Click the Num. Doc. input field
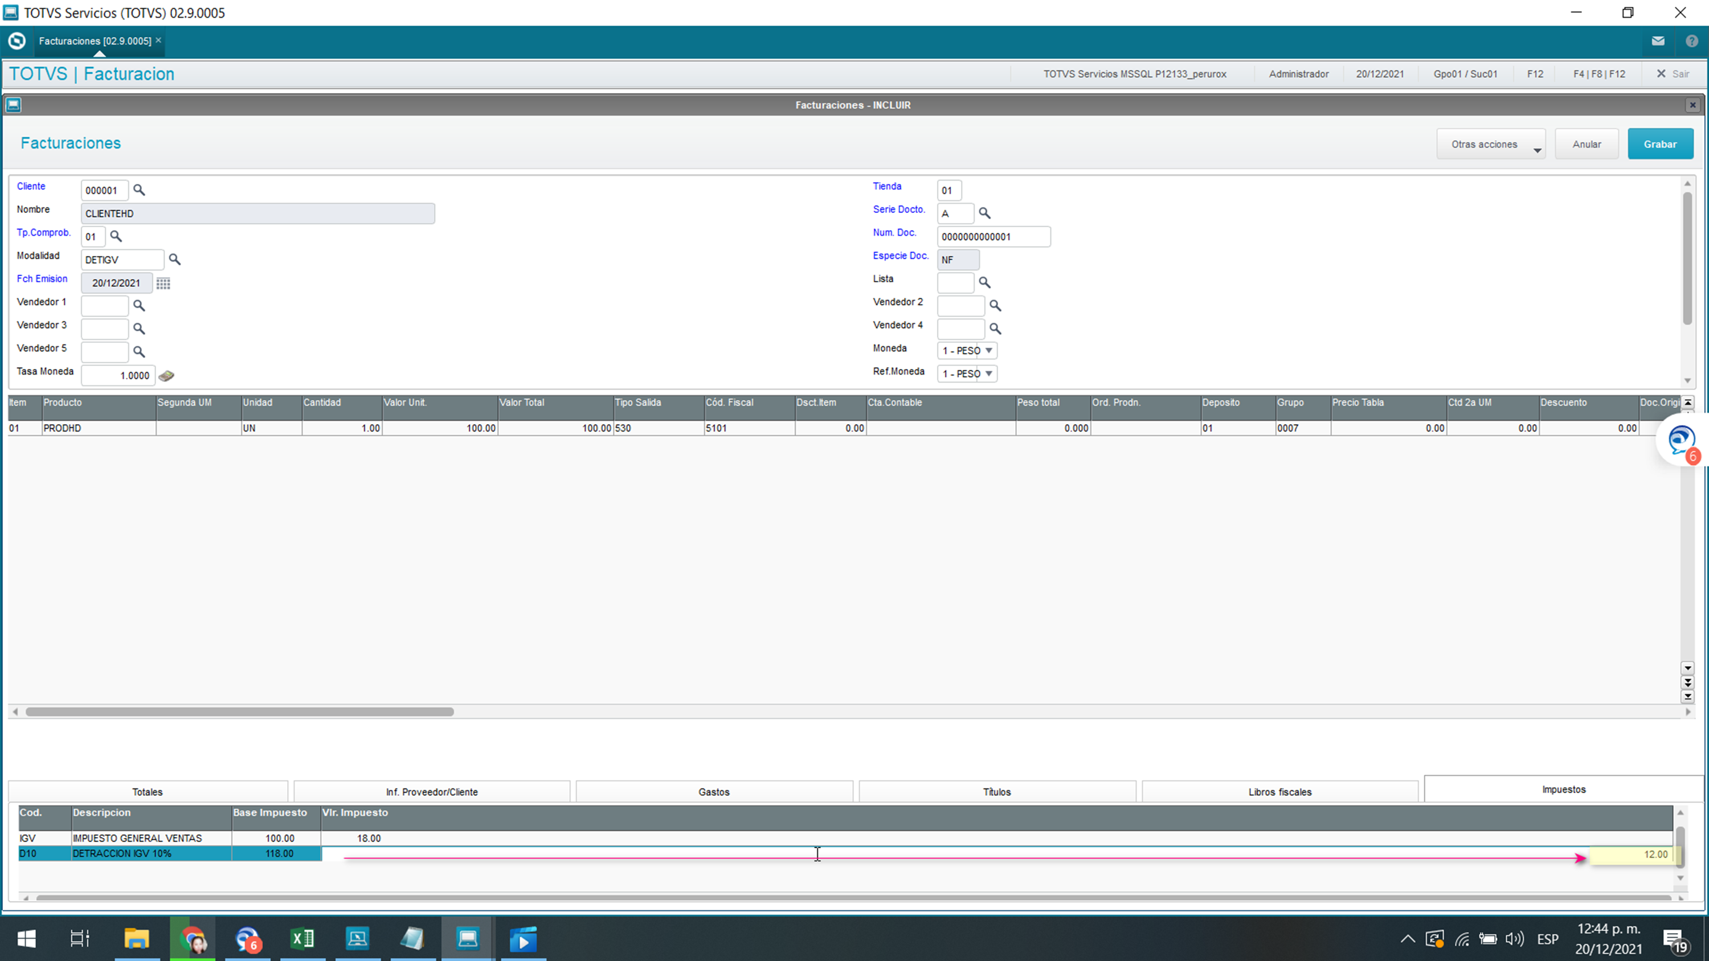Image resolution: width=1709 pixels, height=961 pixels. click(994, 237)
